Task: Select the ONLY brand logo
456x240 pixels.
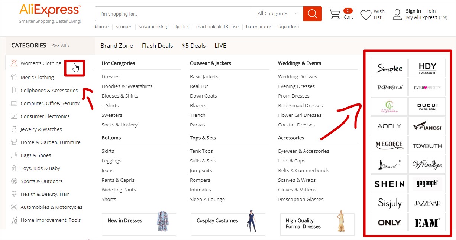Action: pyautogui.click(x=389, y=222)
